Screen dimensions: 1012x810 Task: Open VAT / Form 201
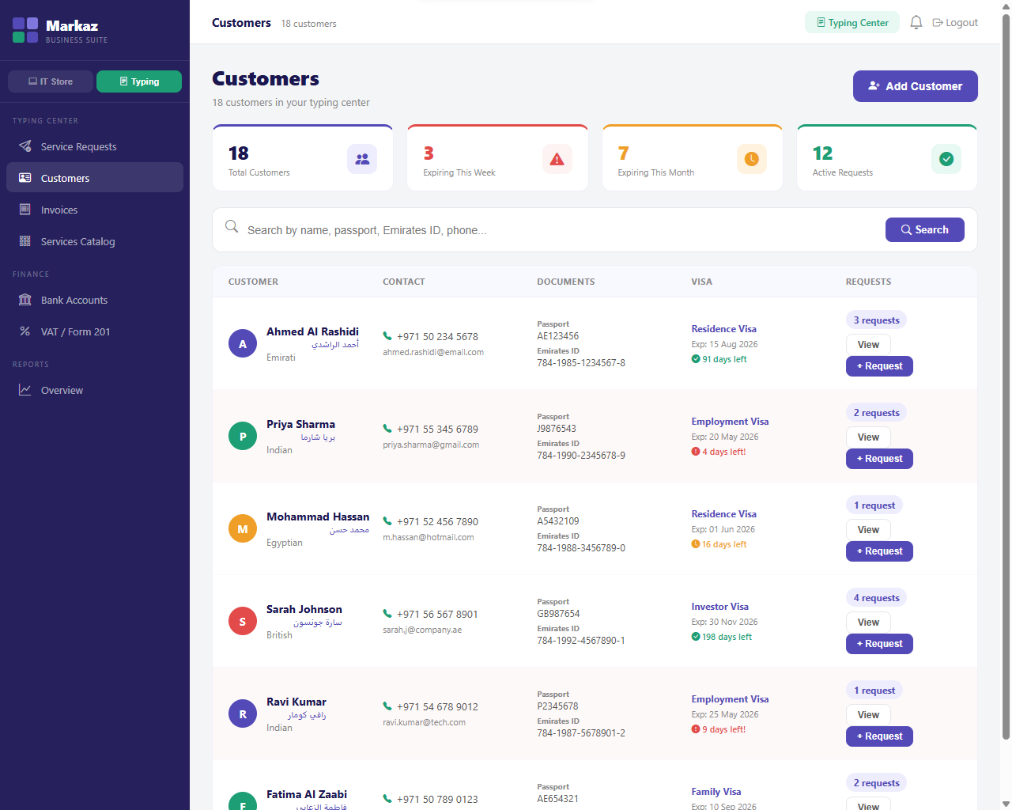tap(95, 331)
